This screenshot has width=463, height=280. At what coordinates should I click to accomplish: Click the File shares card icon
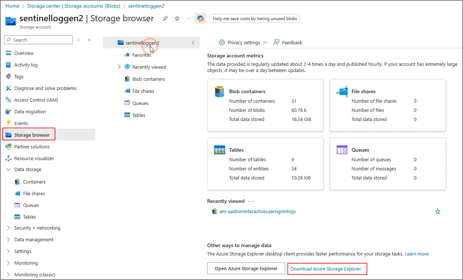342,91
